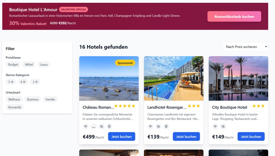The image size is (275, 156).
Task: Toggle the Luxus price class filter
Action: [44, 64]
